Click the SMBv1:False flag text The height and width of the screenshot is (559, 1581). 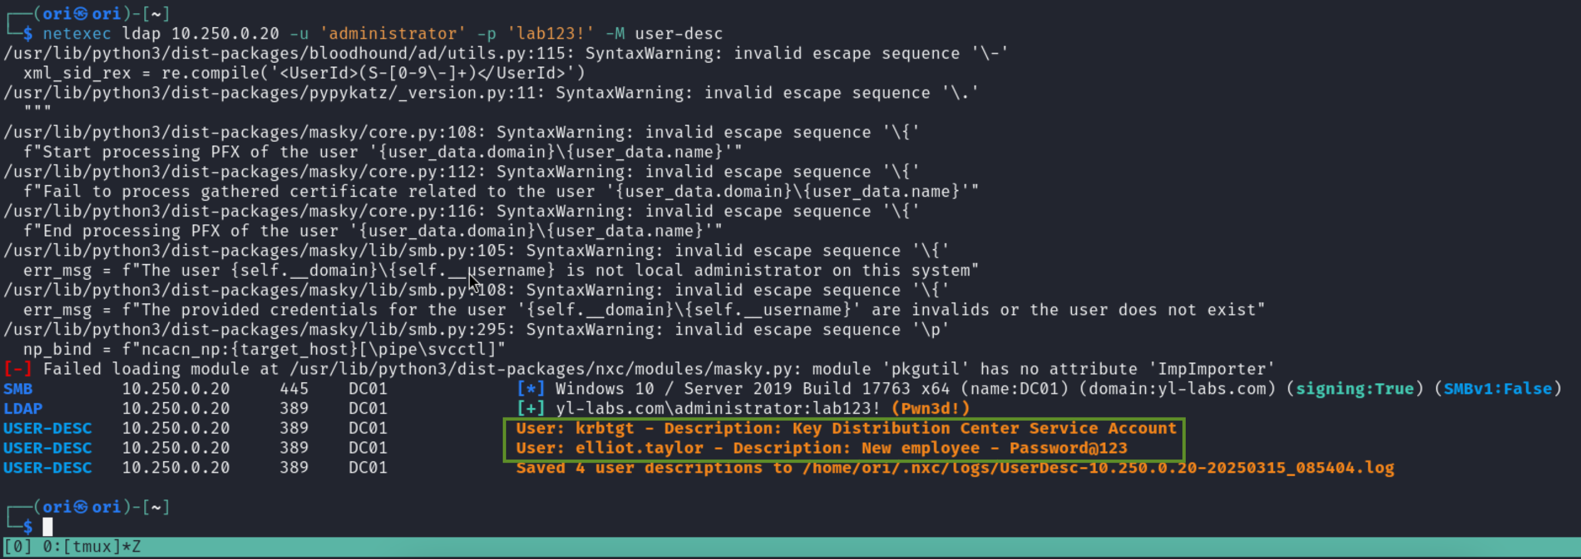[1498, 389]
